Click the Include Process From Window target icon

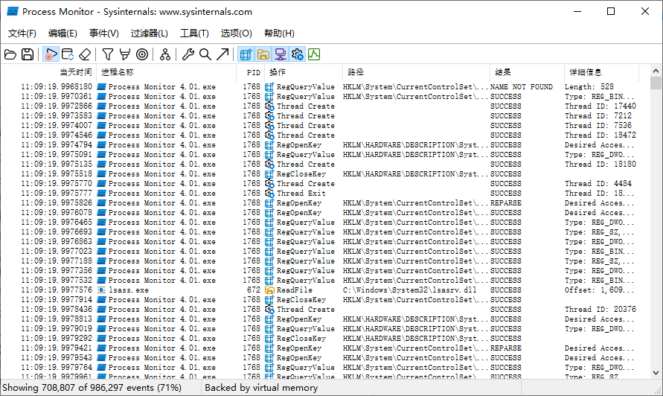pos(142,54)
